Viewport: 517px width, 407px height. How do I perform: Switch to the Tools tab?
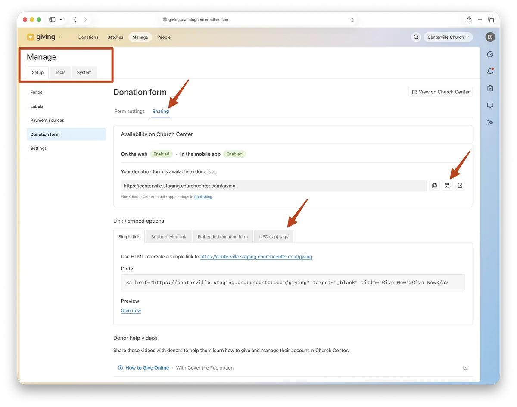click(60, 72)
